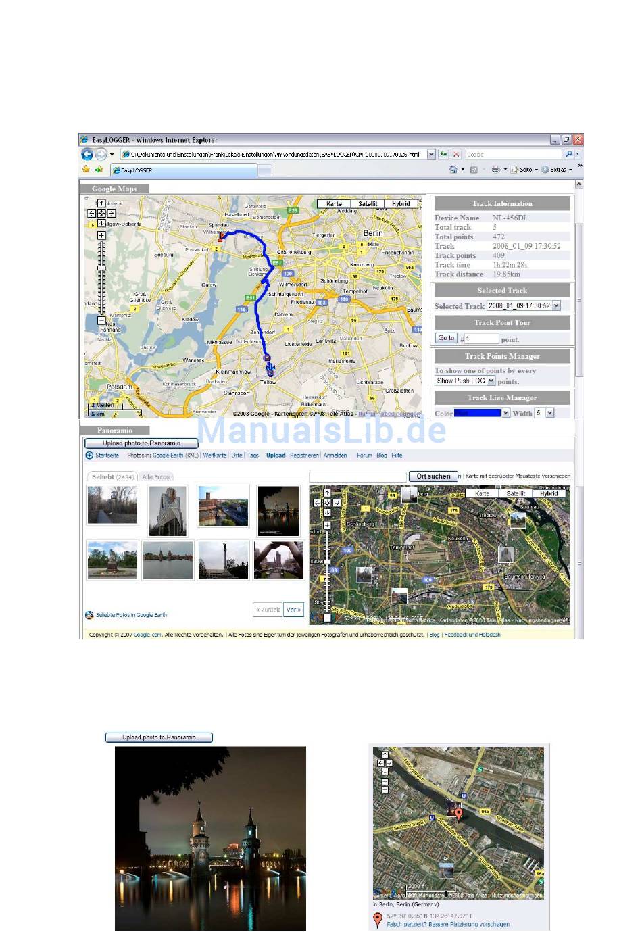Open the night bridge photo thumbnail

pyautogui.click(x=278, y=510)
